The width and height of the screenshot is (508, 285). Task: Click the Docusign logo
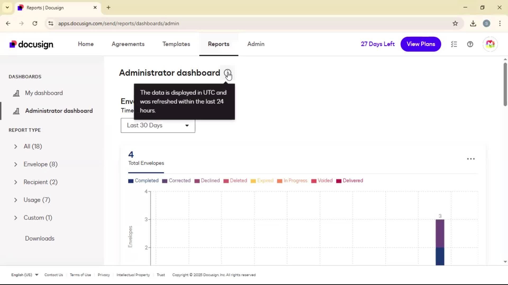[x=31, y=44]
